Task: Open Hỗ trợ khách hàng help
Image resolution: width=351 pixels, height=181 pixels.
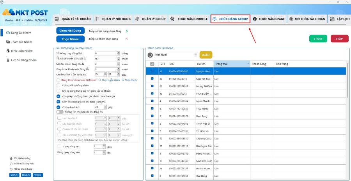Action: click(x=21, y=169)
